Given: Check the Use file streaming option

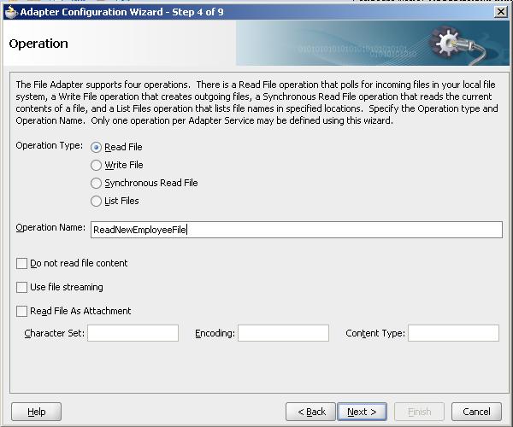Looking at the screenshot, I should point(22,288).
